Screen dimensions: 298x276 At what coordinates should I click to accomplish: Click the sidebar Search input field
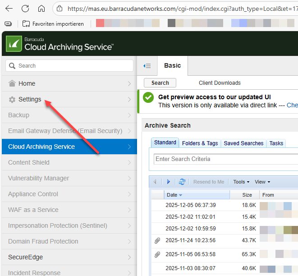pyautogui.click(x=69, y=66)
